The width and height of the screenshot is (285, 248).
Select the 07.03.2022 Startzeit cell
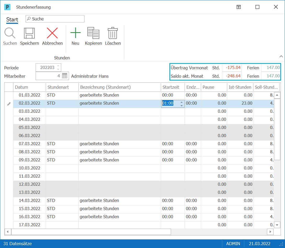(x=173, y=144)
